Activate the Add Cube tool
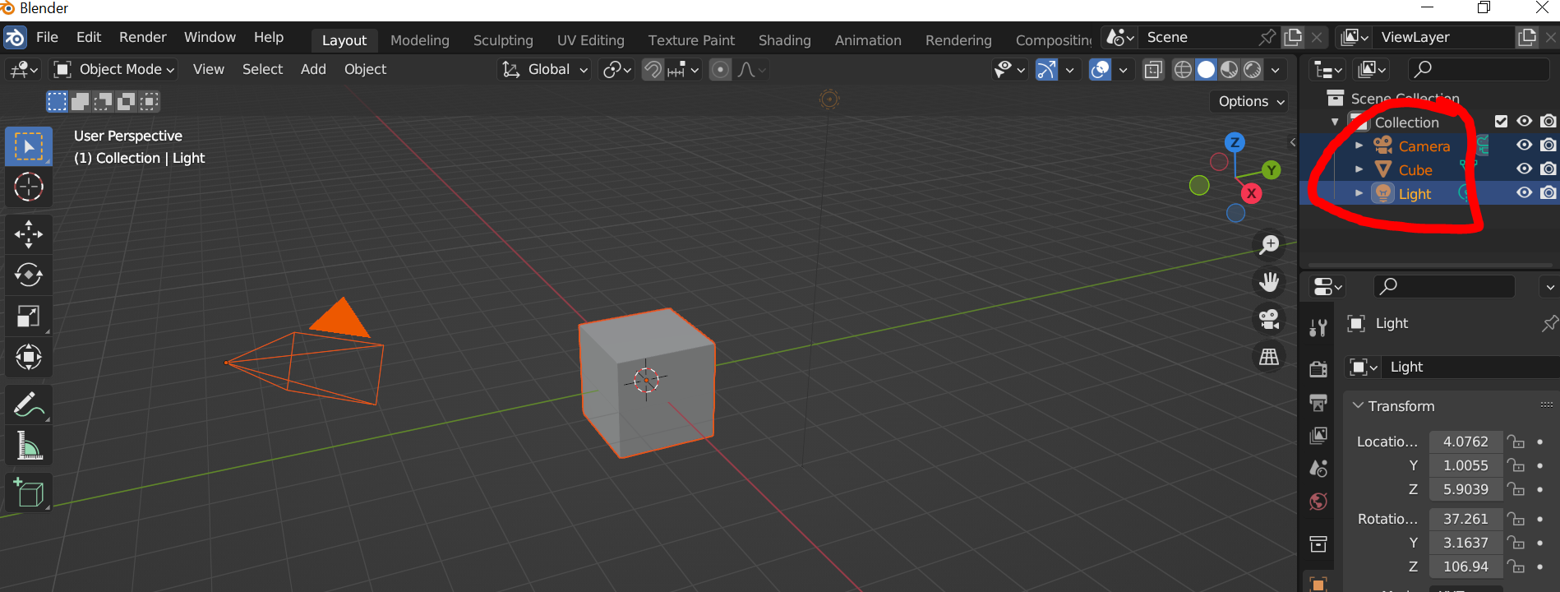Image resolution: width=1560 pixels, height=592 pixels. tap(29, 493)
